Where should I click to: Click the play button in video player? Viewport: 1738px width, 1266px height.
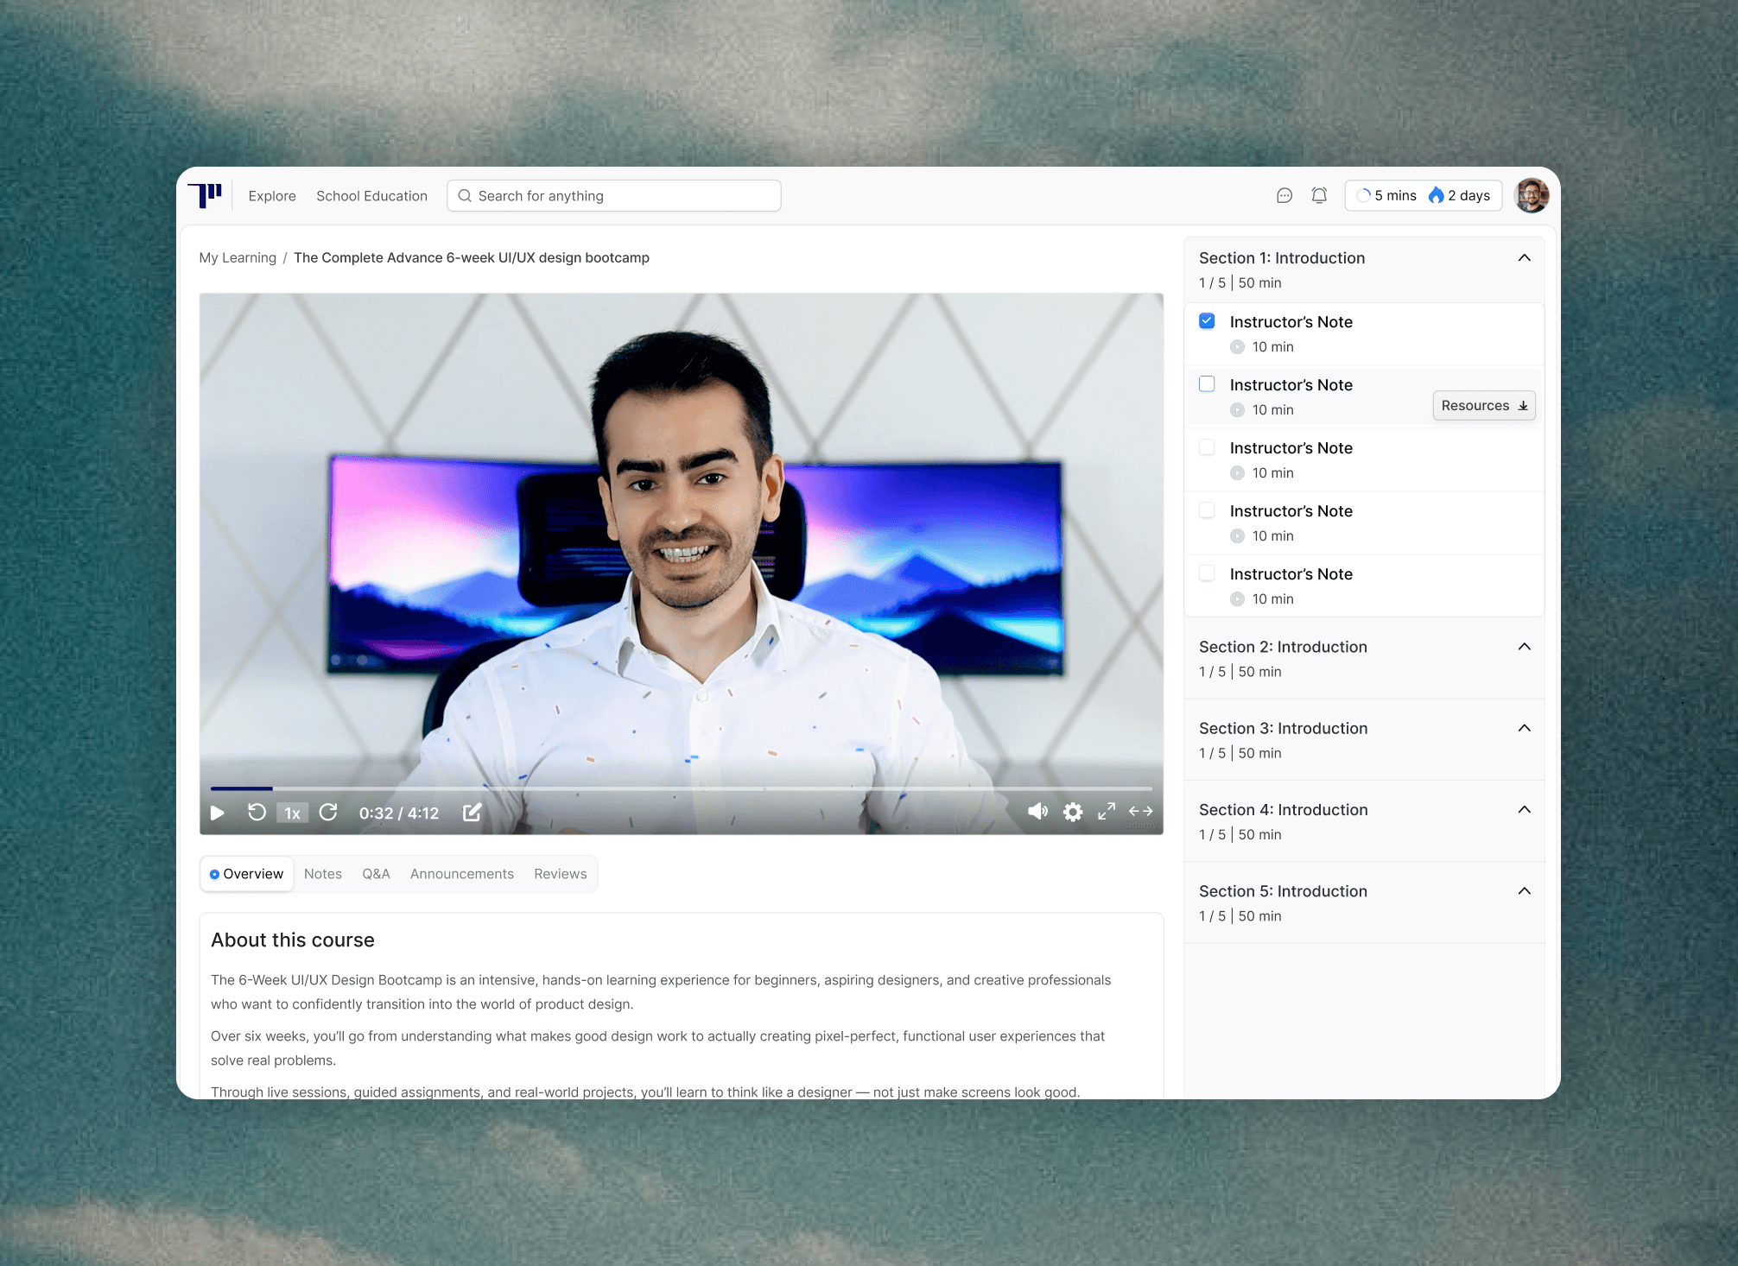pyautogui.click(x=218, y=813)
